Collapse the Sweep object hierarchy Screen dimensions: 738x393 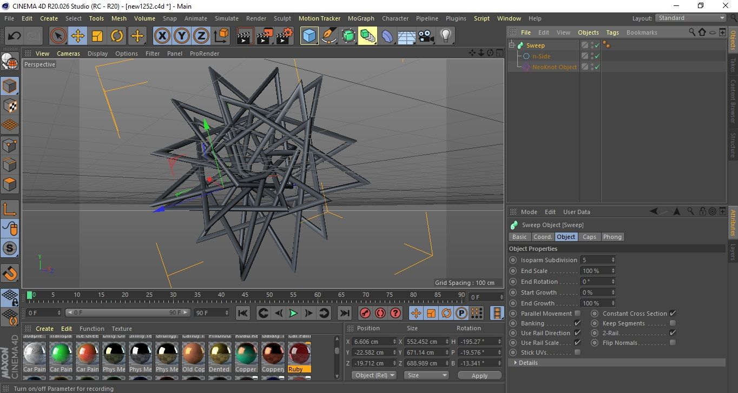click(512, 45)
